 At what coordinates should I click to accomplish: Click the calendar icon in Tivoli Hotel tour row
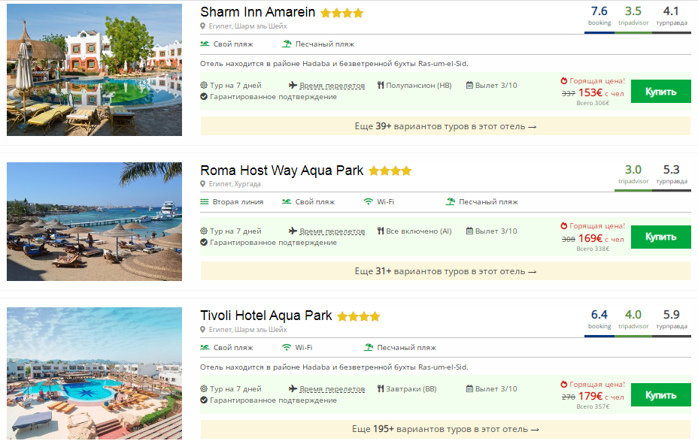[470, 389]
